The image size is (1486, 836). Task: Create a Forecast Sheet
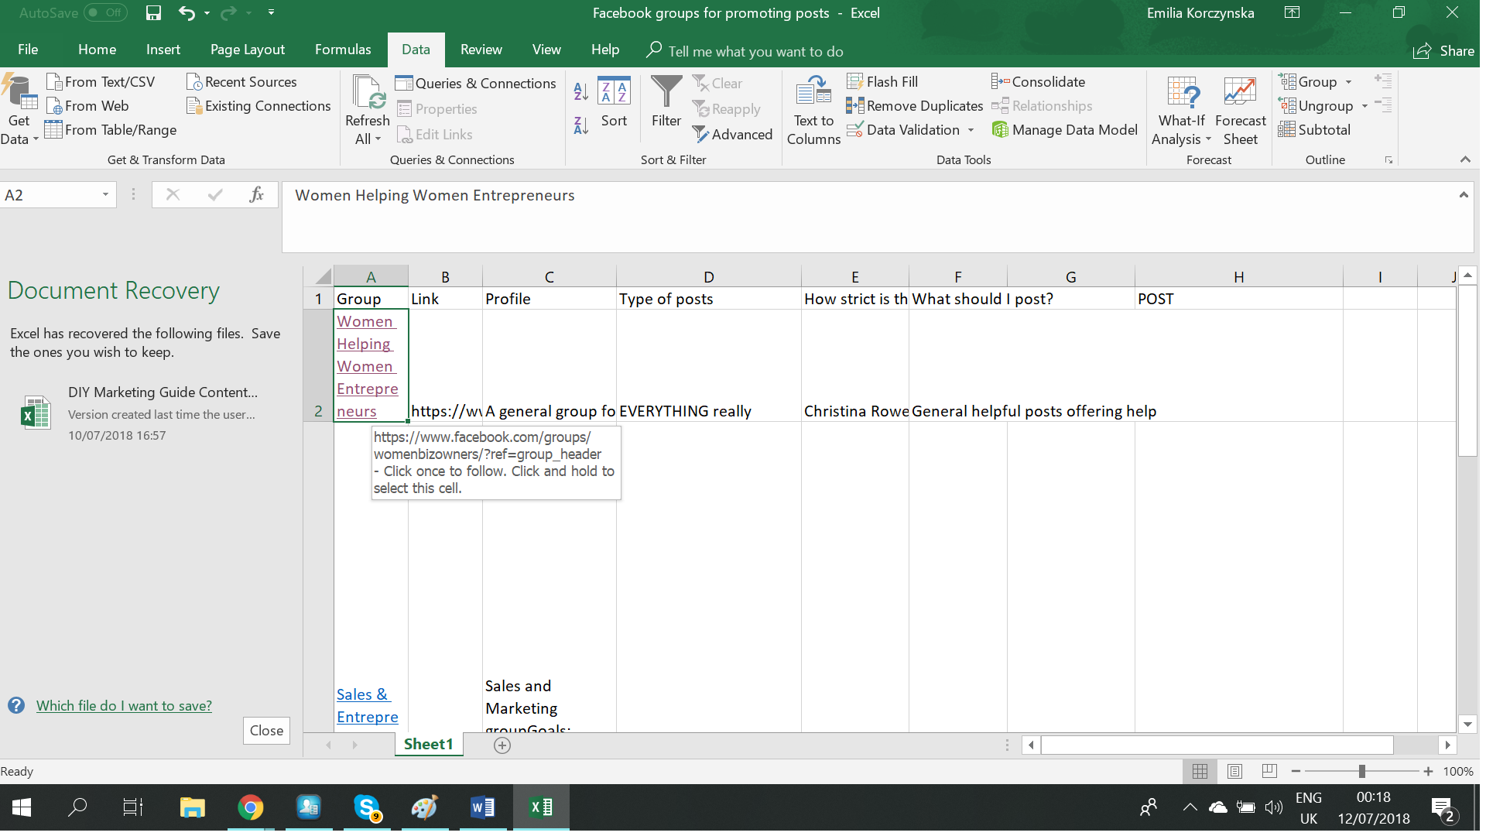click(x=1240, y=111)
